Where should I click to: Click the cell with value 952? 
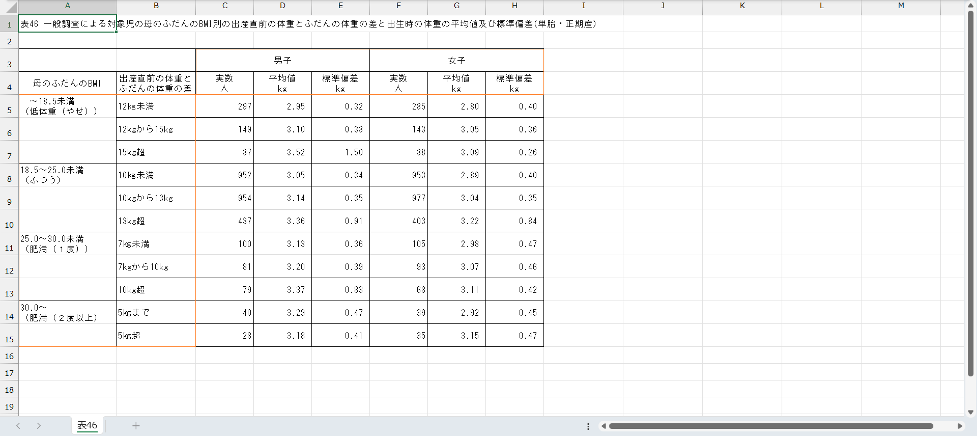coord(224,175)
